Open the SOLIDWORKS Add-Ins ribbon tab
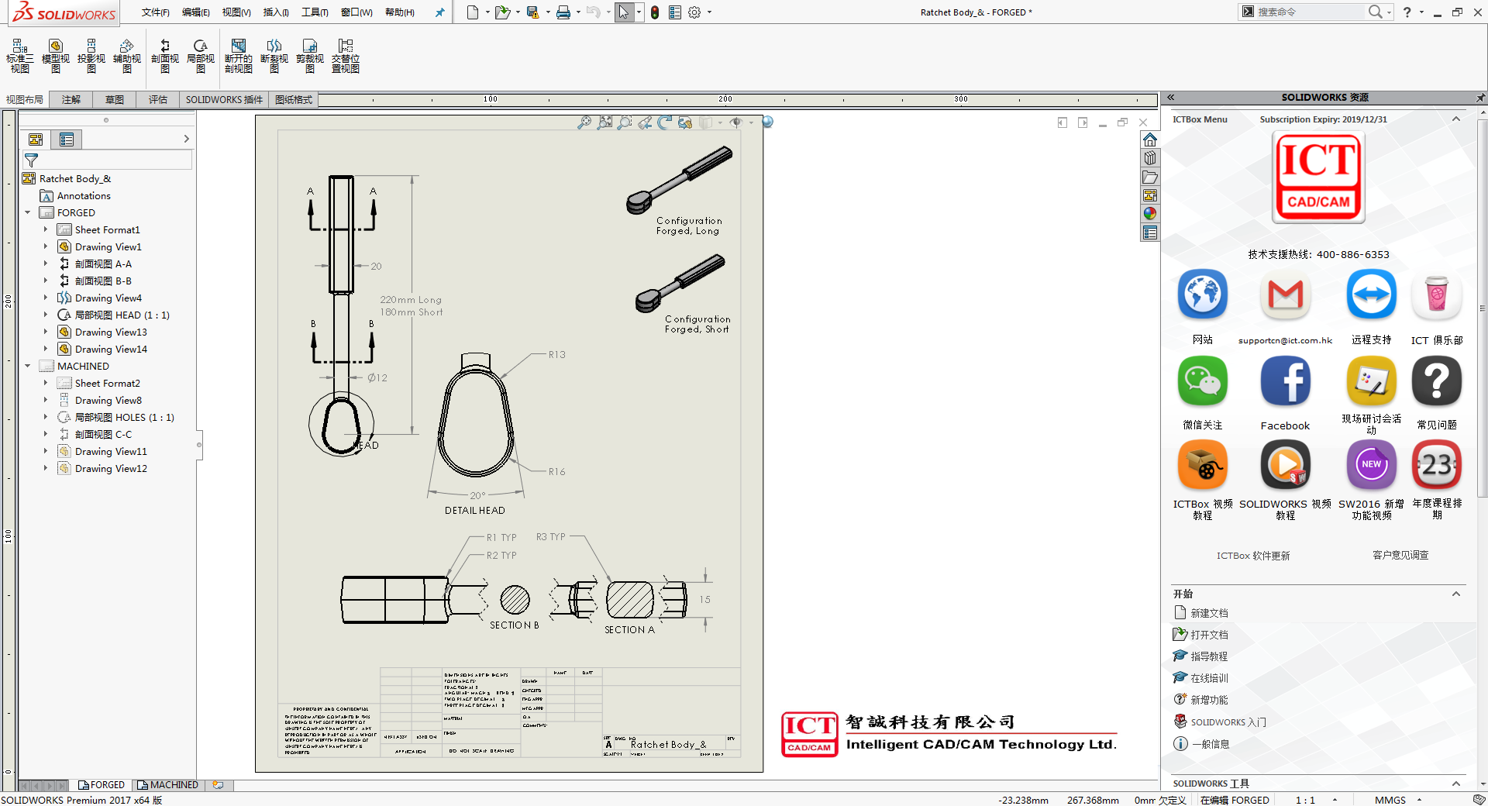1488x806 pixels. (x=224, y=100)
